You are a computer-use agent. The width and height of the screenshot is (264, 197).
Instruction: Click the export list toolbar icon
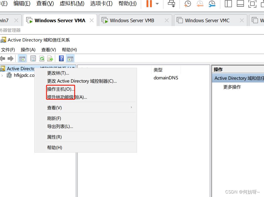coord(50,58)
